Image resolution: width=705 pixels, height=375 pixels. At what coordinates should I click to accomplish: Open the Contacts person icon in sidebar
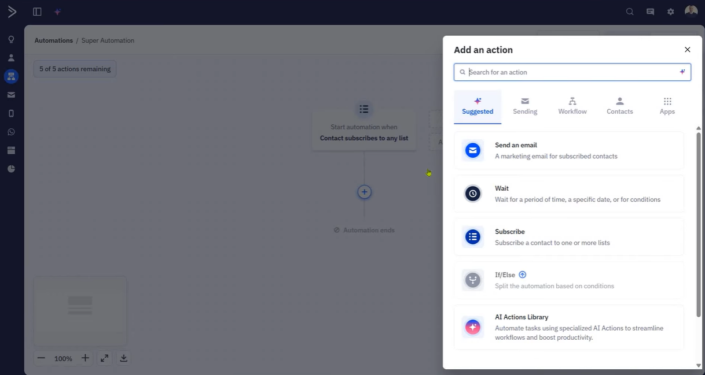11,58
